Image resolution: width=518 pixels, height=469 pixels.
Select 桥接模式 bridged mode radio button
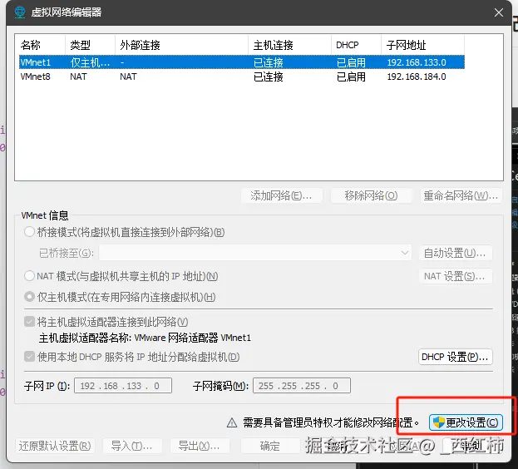point(29,232)
